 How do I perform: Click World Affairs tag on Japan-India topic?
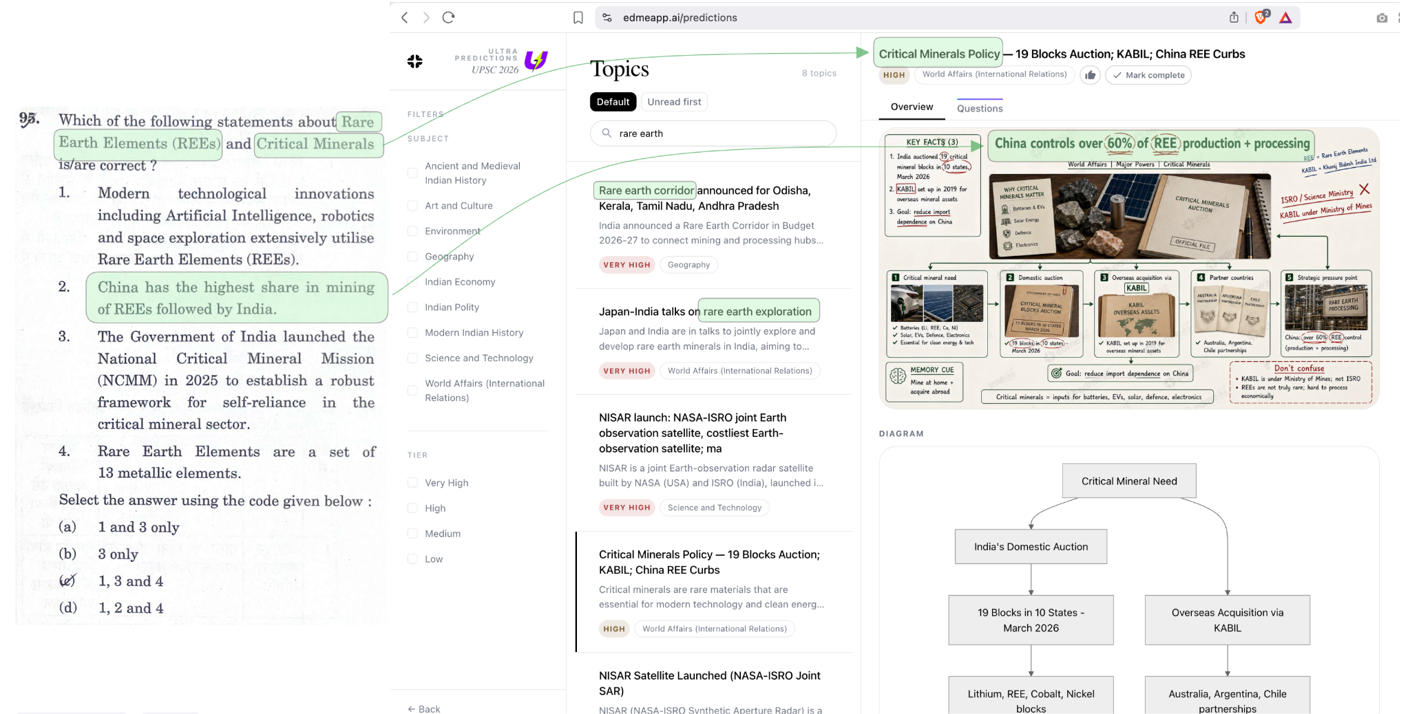tap(739, 371)
